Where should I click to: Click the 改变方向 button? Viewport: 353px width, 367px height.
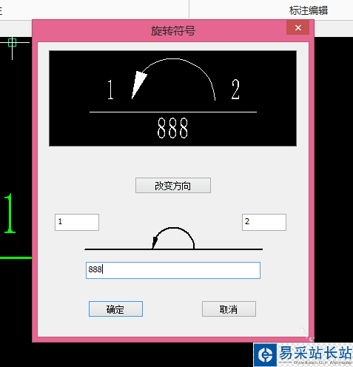pyautogui.click(x=173, y=186)
